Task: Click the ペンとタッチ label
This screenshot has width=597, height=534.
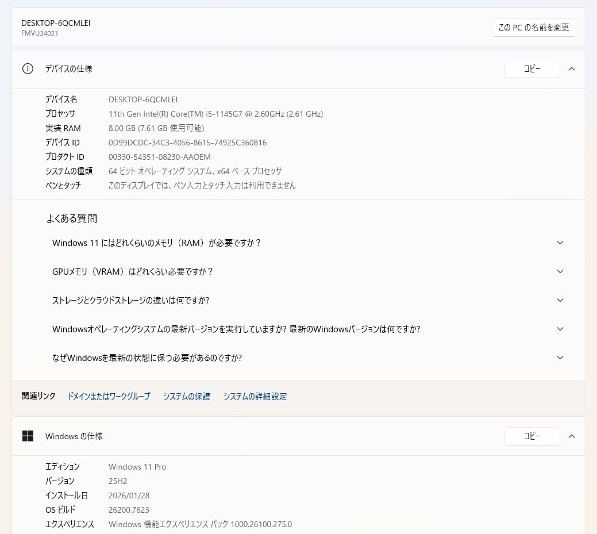Action: (x=63, y=186)
